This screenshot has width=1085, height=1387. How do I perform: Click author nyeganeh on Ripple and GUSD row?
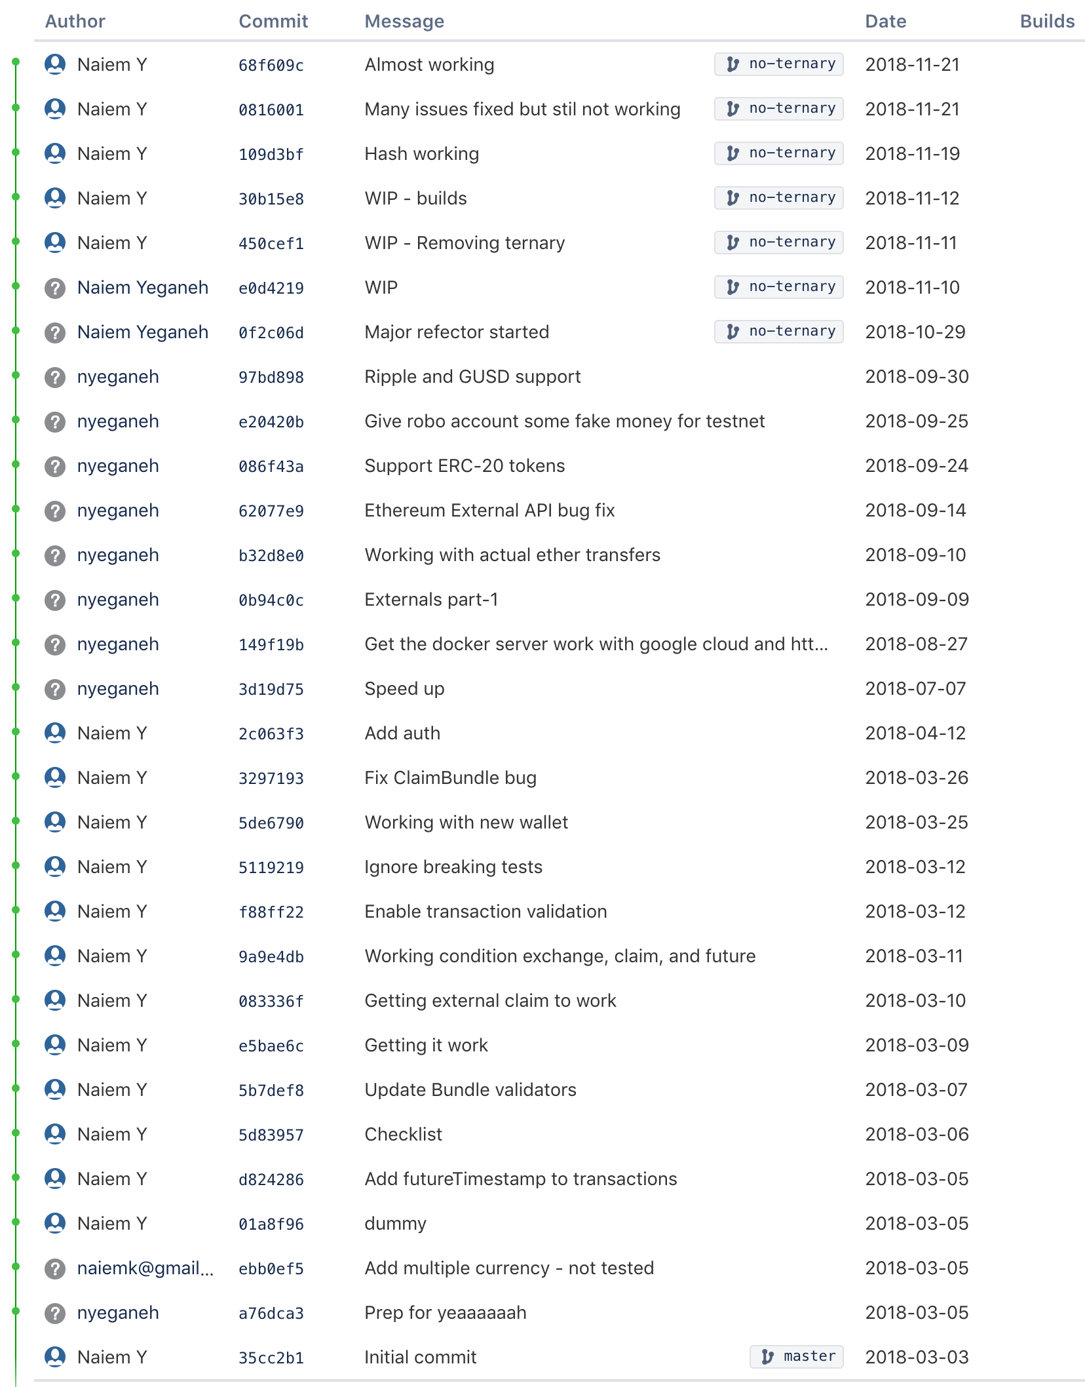(x=118, y=376)
